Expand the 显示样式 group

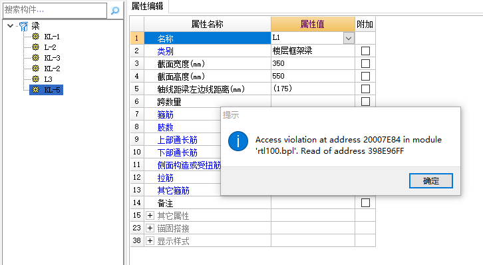[150, 240]
